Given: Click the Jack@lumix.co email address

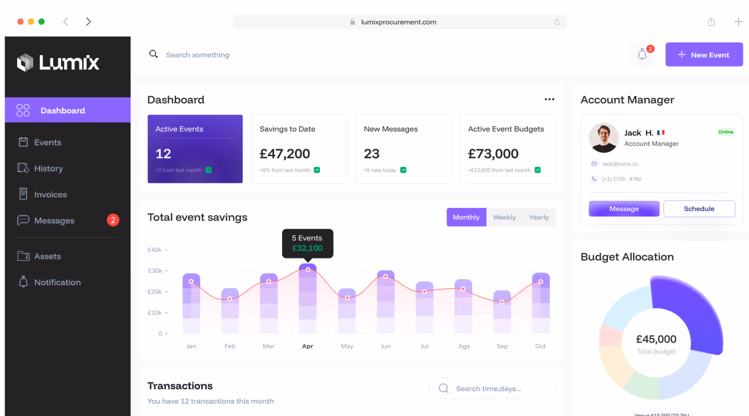Looking at the screenshot, I should point(620,164).
